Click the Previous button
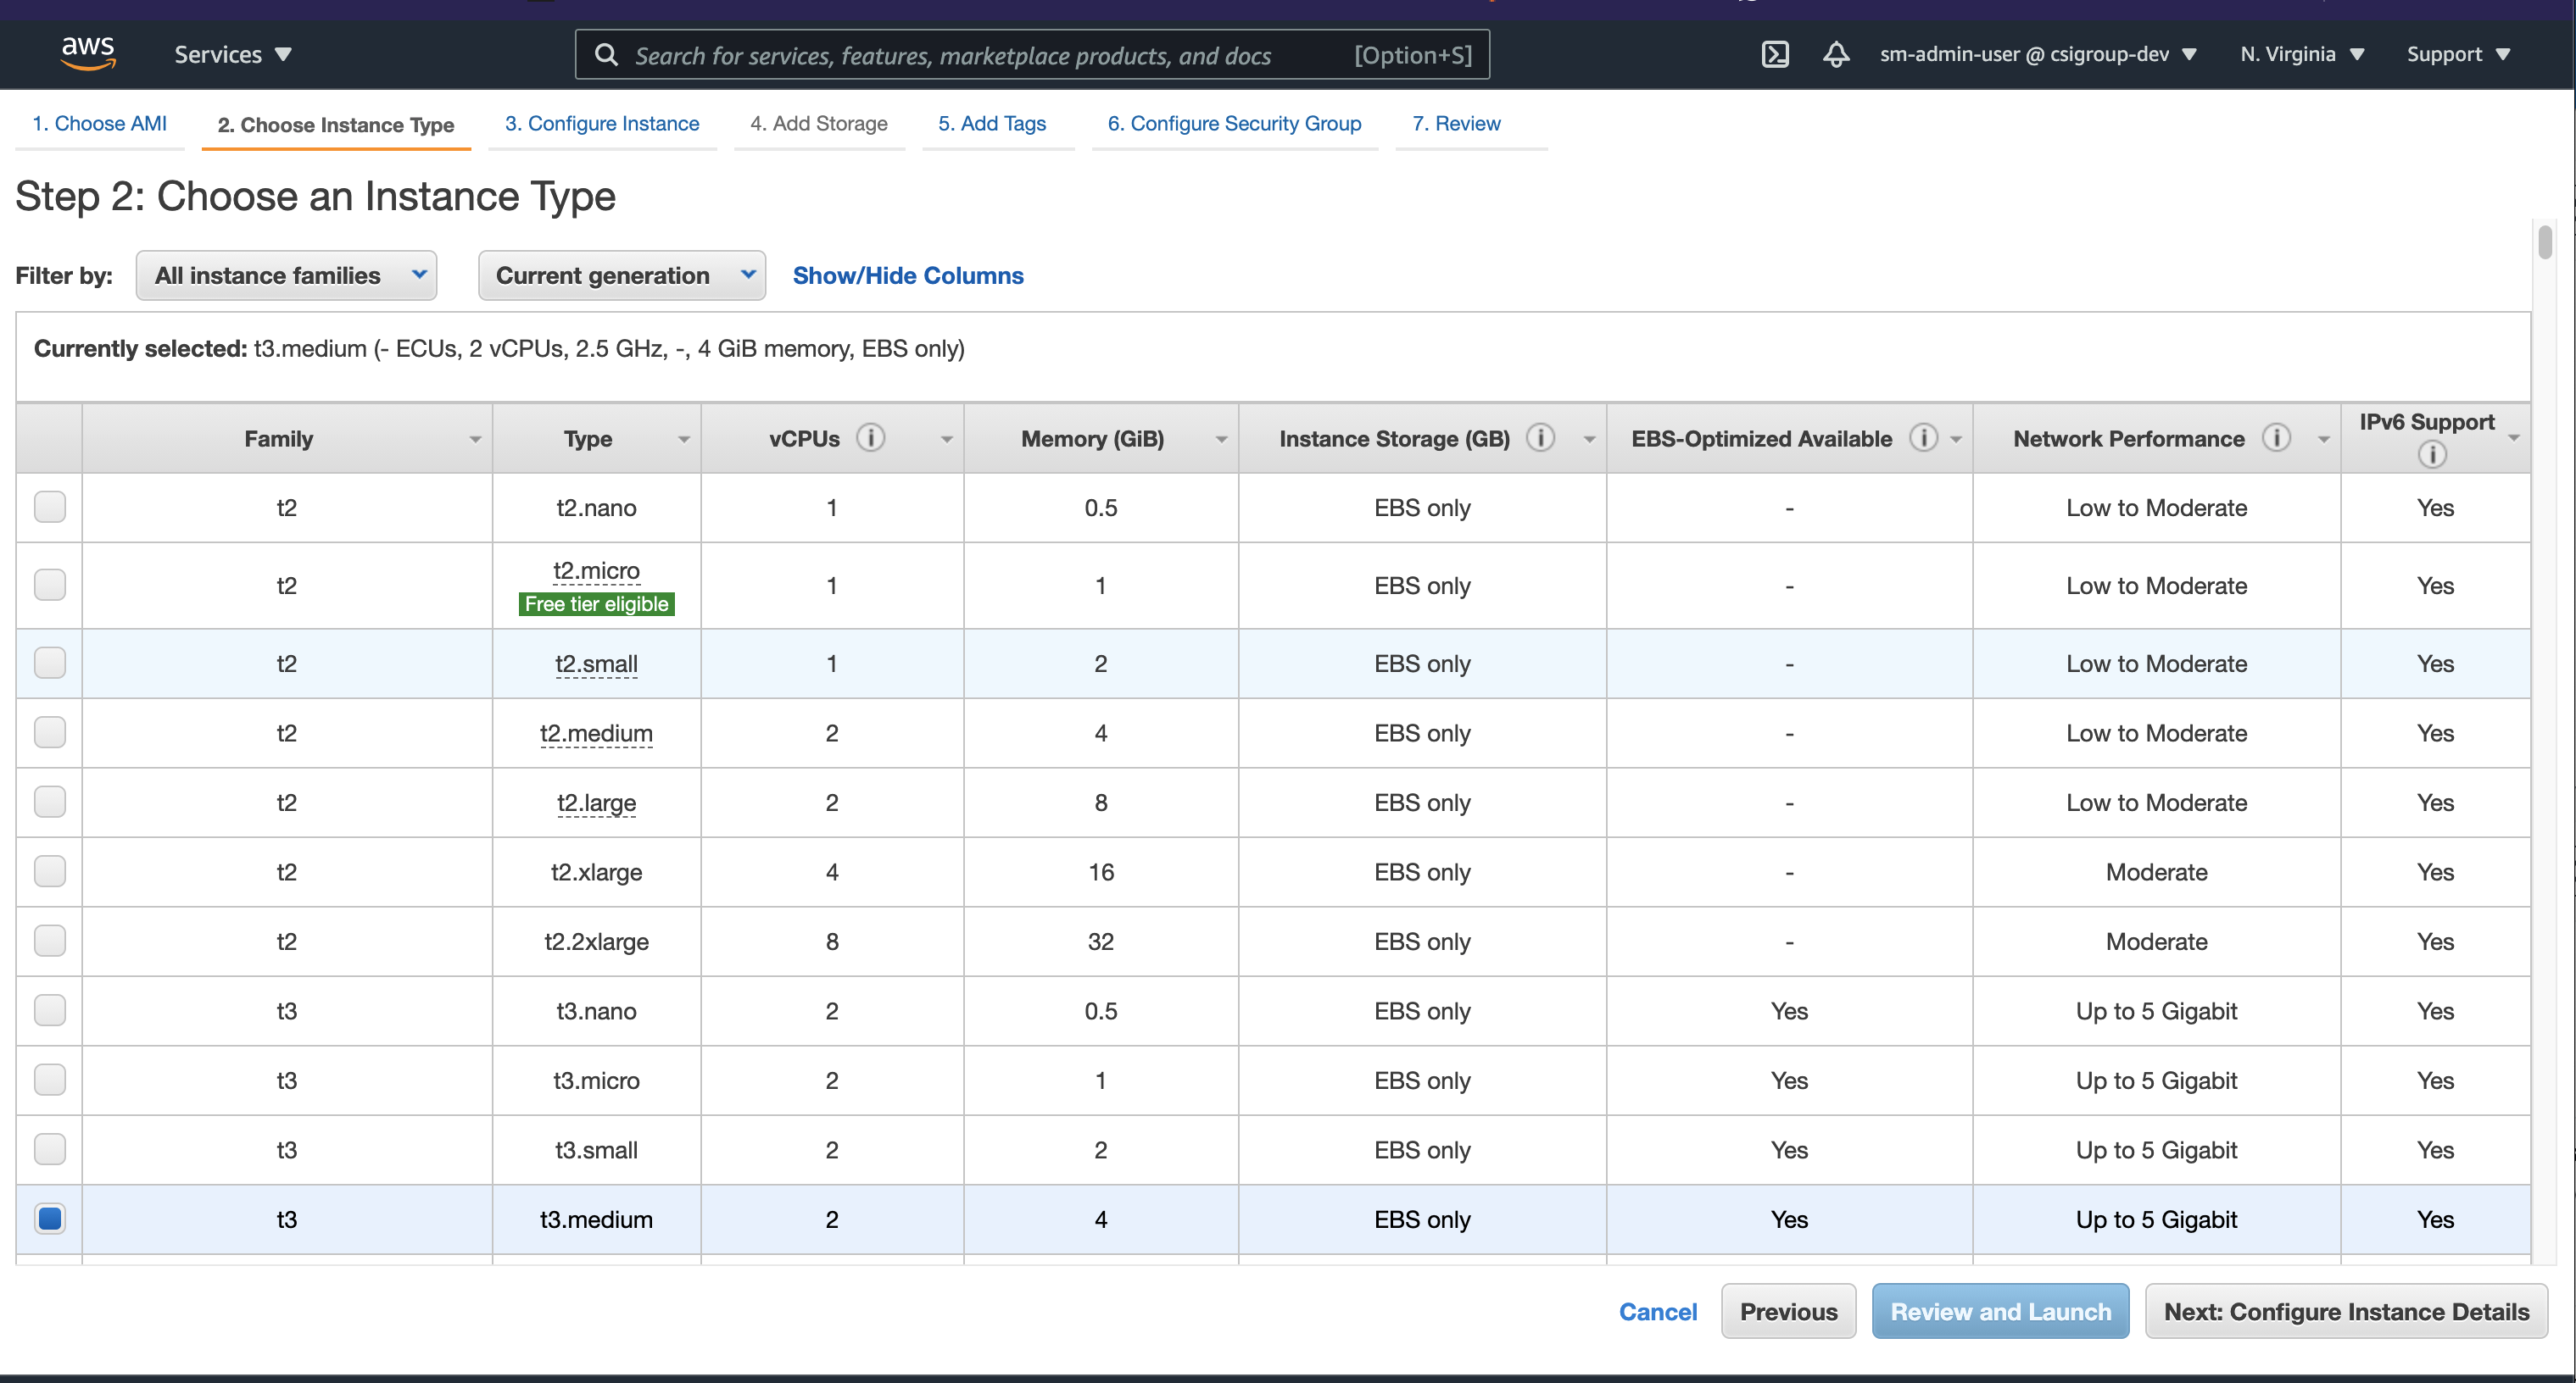Screen dimensions: 2576x1383 [x=1788, y=1311]
